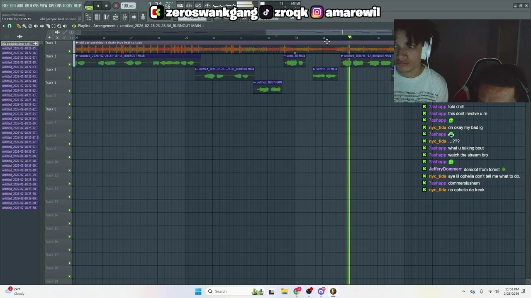
Task: Select the 23-16-15_BURNOUT MAIN clip on Track 2
Action: pyautogui.click(x=138, y=60)
